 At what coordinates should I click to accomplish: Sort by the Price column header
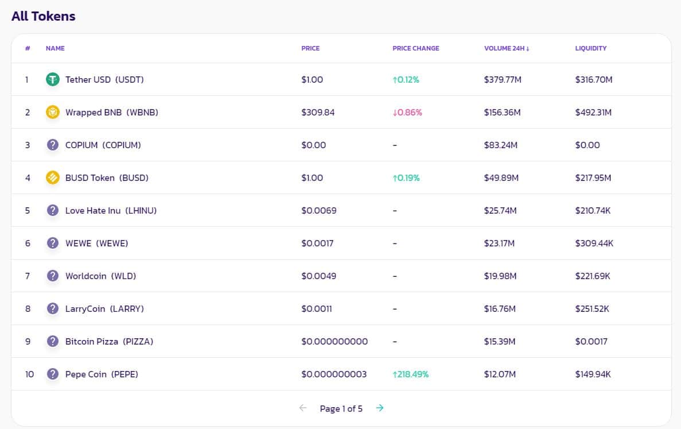310,48
